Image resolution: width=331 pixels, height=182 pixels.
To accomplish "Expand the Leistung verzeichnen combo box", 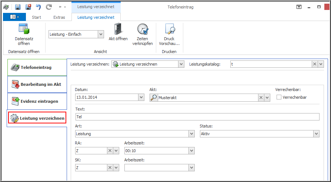I will (x=181, y=64).
